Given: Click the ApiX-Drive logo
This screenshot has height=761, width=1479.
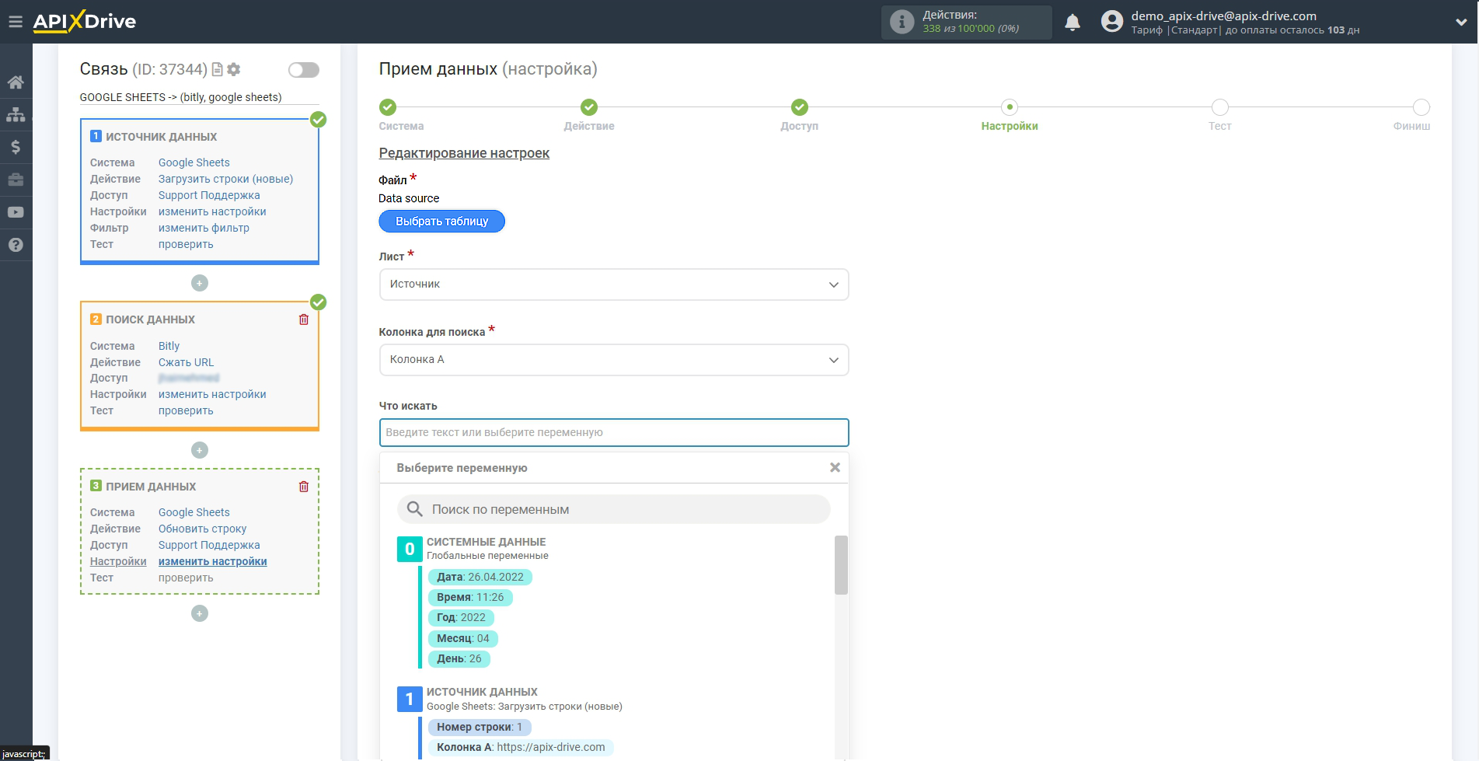Looking at the screenshot, I should tap(84, 22).
